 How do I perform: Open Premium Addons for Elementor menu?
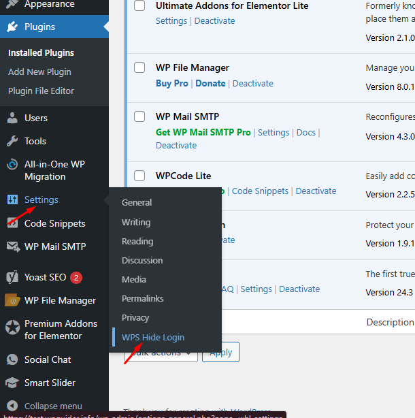pos(61,329)
